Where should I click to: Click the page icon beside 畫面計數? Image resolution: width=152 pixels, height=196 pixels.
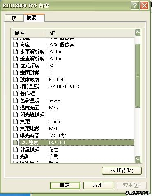(x=15, y=73)
